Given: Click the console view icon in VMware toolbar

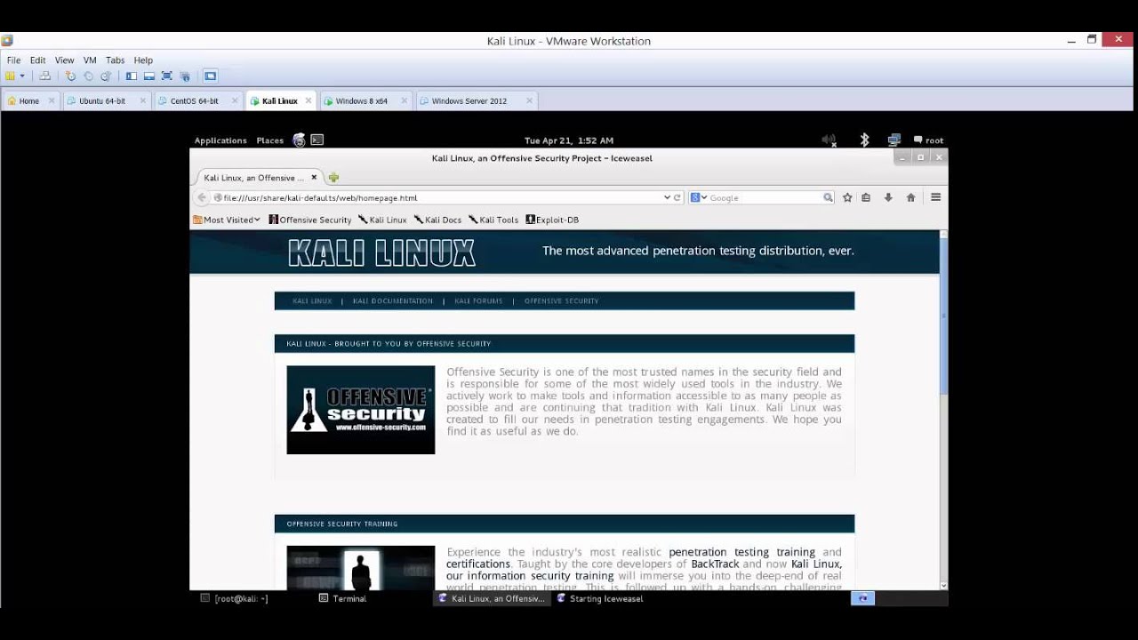Looking at the screenshot, I should (211, 76).
